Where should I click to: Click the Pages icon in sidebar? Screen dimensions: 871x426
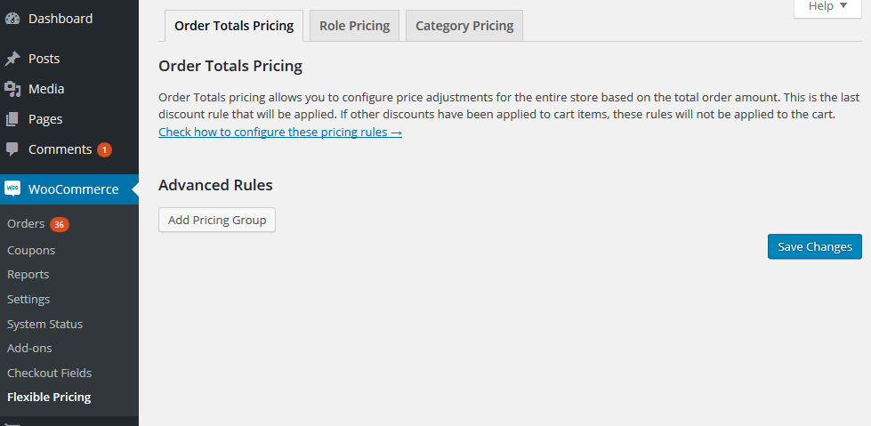tap(12, 119)
